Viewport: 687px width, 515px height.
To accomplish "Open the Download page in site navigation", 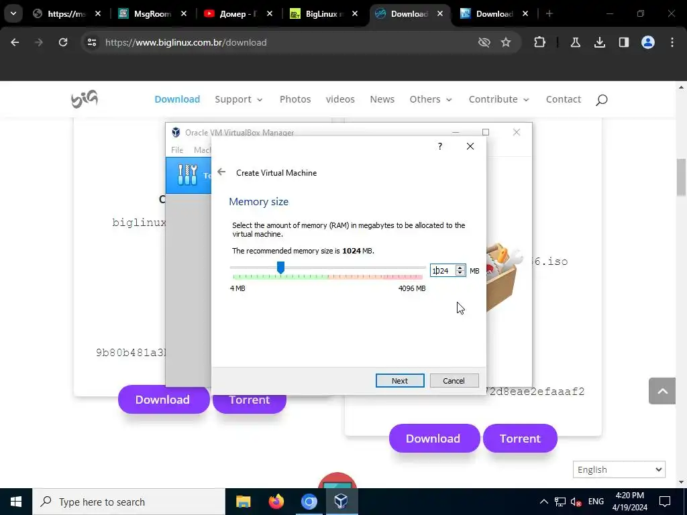I will 177,99.
